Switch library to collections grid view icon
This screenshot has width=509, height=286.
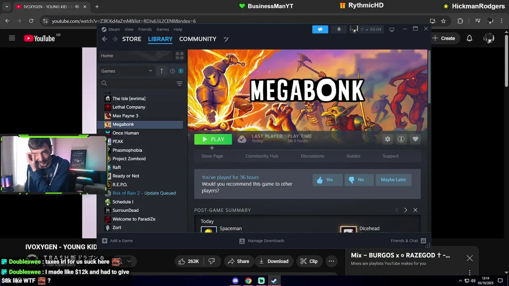point(180,56)
